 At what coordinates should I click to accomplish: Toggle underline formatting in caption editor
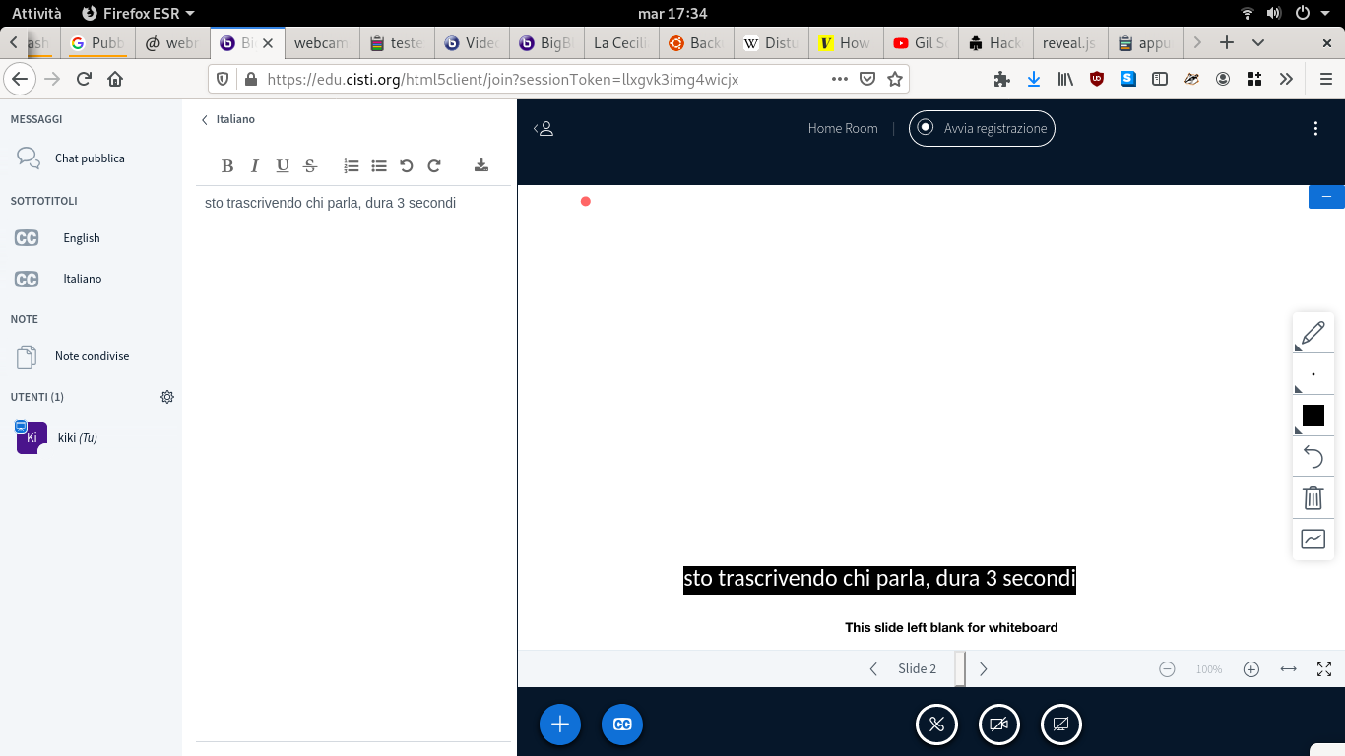[283, 166]
